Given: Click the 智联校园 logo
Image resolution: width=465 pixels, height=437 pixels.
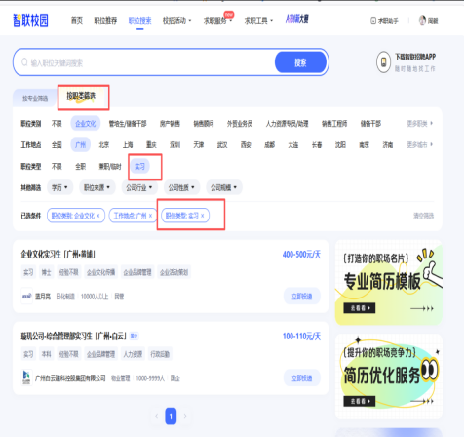Looking at the screenshot, I should tap(30, 20).
